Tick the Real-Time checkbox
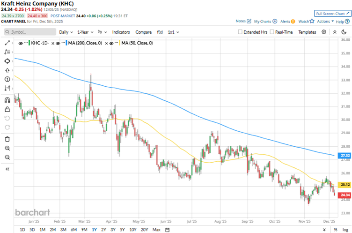The width and height of the screenshot is (352, 233). pos(271,32)
